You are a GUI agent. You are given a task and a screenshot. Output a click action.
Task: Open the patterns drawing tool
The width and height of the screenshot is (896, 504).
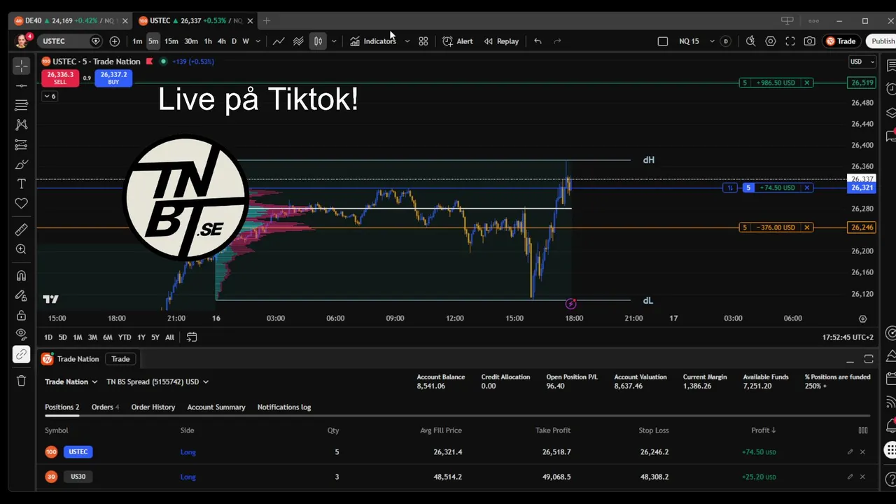[x=22, y=125]
